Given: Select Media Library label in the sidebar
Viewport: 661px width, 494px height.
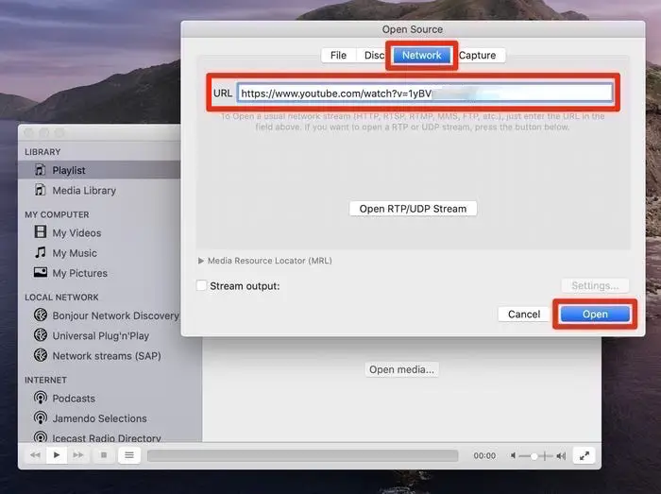Looking at the screenshot, I should (84, 191).
